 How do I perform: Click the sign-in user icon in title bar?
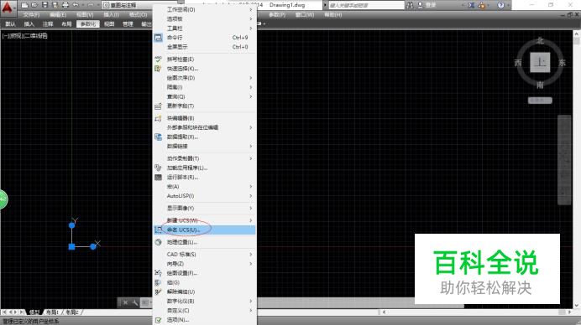tap(420, 5)
